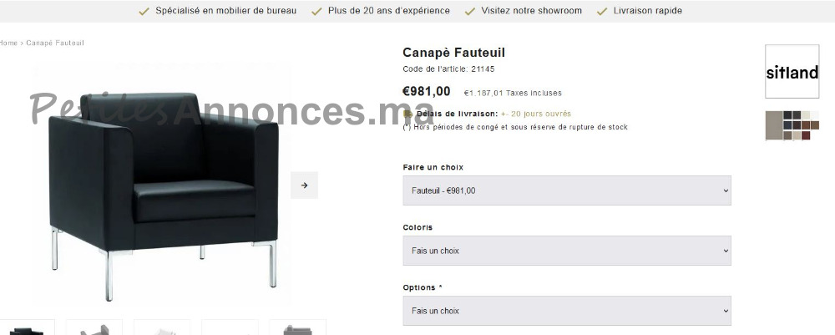Image resolution: width=835 pixels, height=335 pixels.
Task: Click the next image arrow button
Action: [304, 185]
